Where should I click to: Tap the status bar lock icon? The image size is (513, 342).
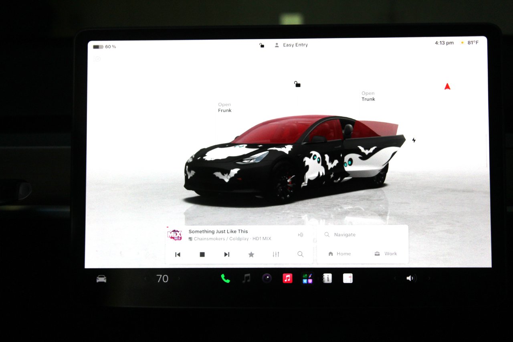262,45
